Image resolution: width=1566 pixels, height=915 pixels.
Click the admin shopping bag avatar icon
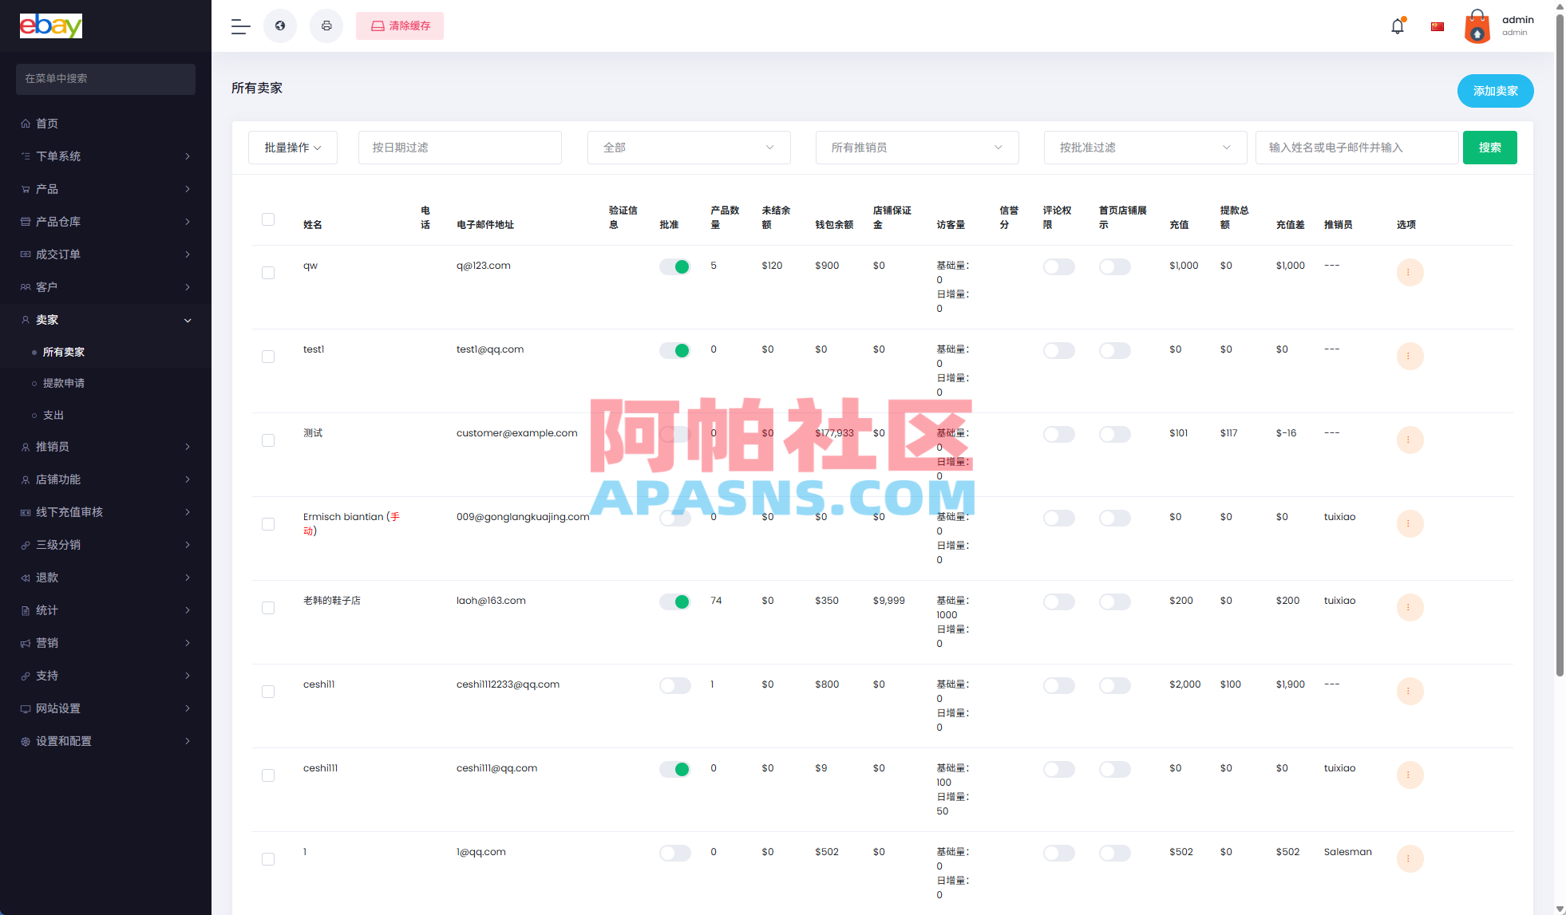pyautogui.click(x=1477, y=26)
